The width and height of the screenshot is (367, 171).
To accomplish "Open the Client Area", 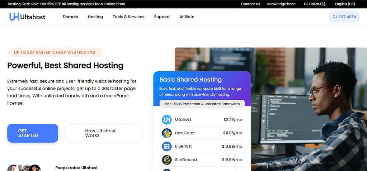I will coord(344,17).
